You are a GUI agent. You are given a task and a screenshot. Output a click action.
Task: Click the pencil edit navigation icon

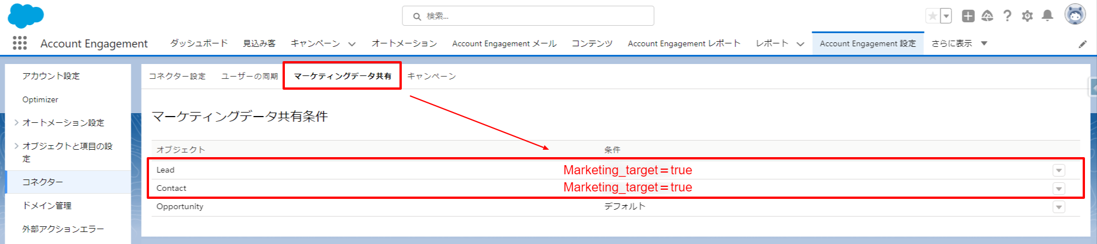point(1082,44)
